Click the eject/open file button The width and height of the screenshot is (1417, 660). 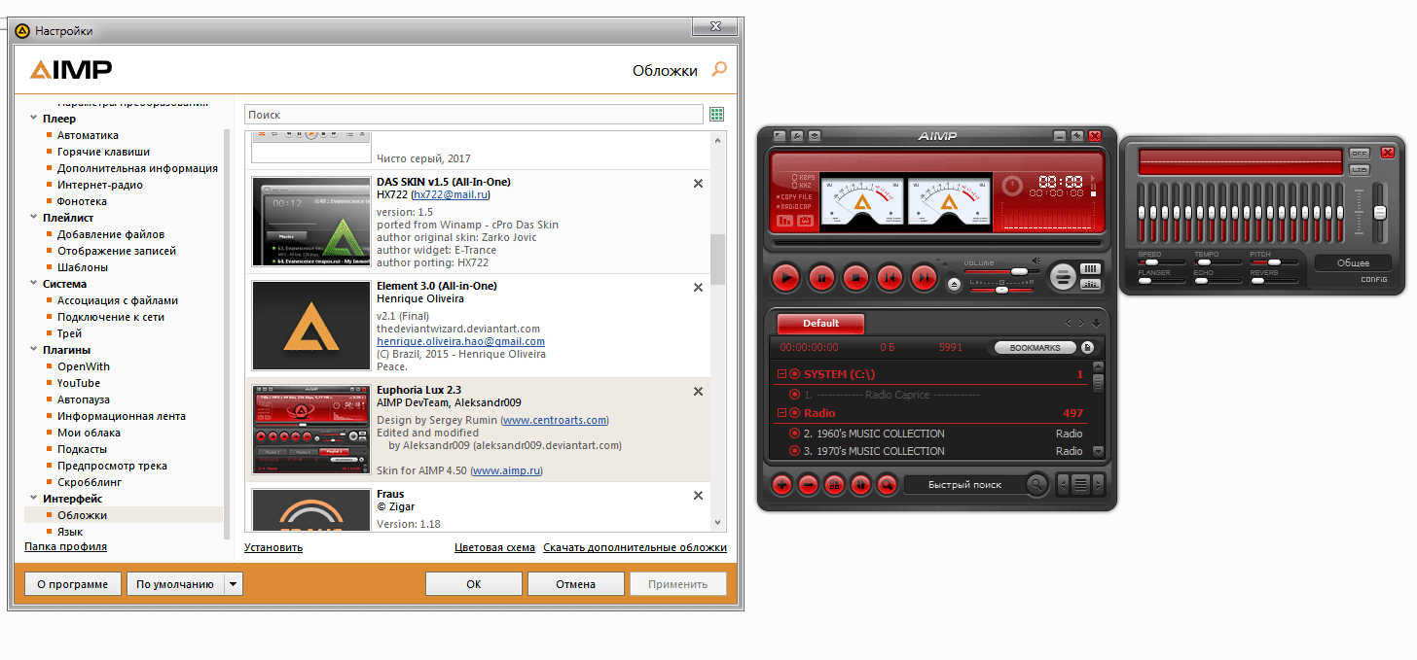tap(954, 284)
